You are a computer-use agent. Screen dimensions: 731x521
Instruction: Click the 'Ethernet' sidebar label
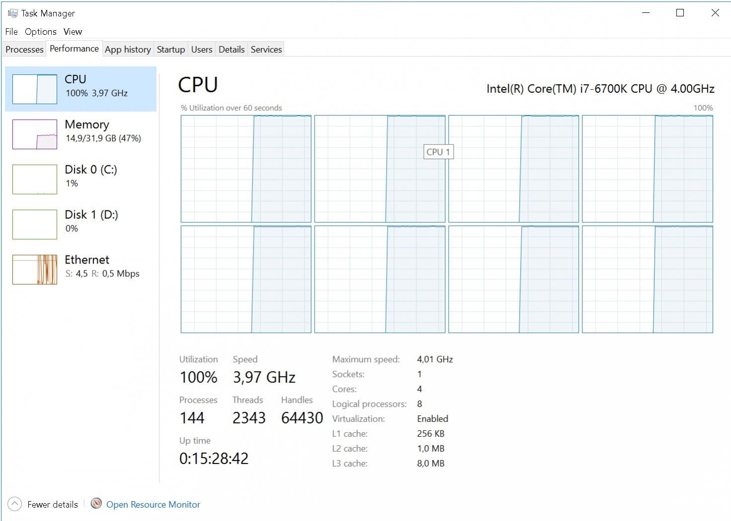tap(87, 260)
